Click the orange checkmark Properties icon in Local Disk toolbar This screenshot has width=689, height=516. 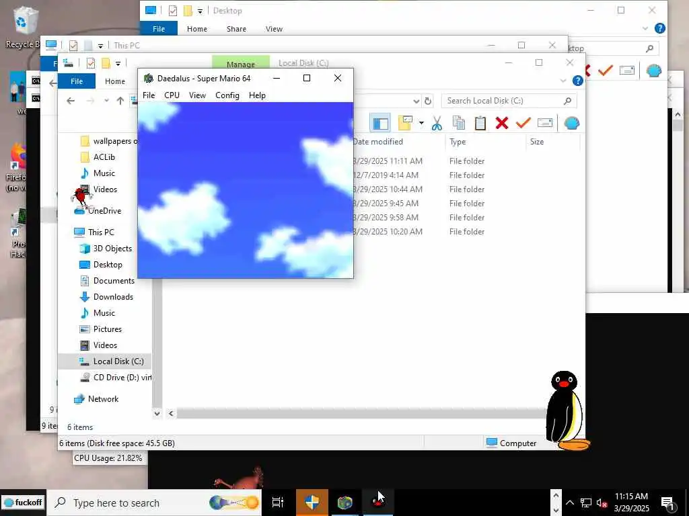click(x=523, y=123)
